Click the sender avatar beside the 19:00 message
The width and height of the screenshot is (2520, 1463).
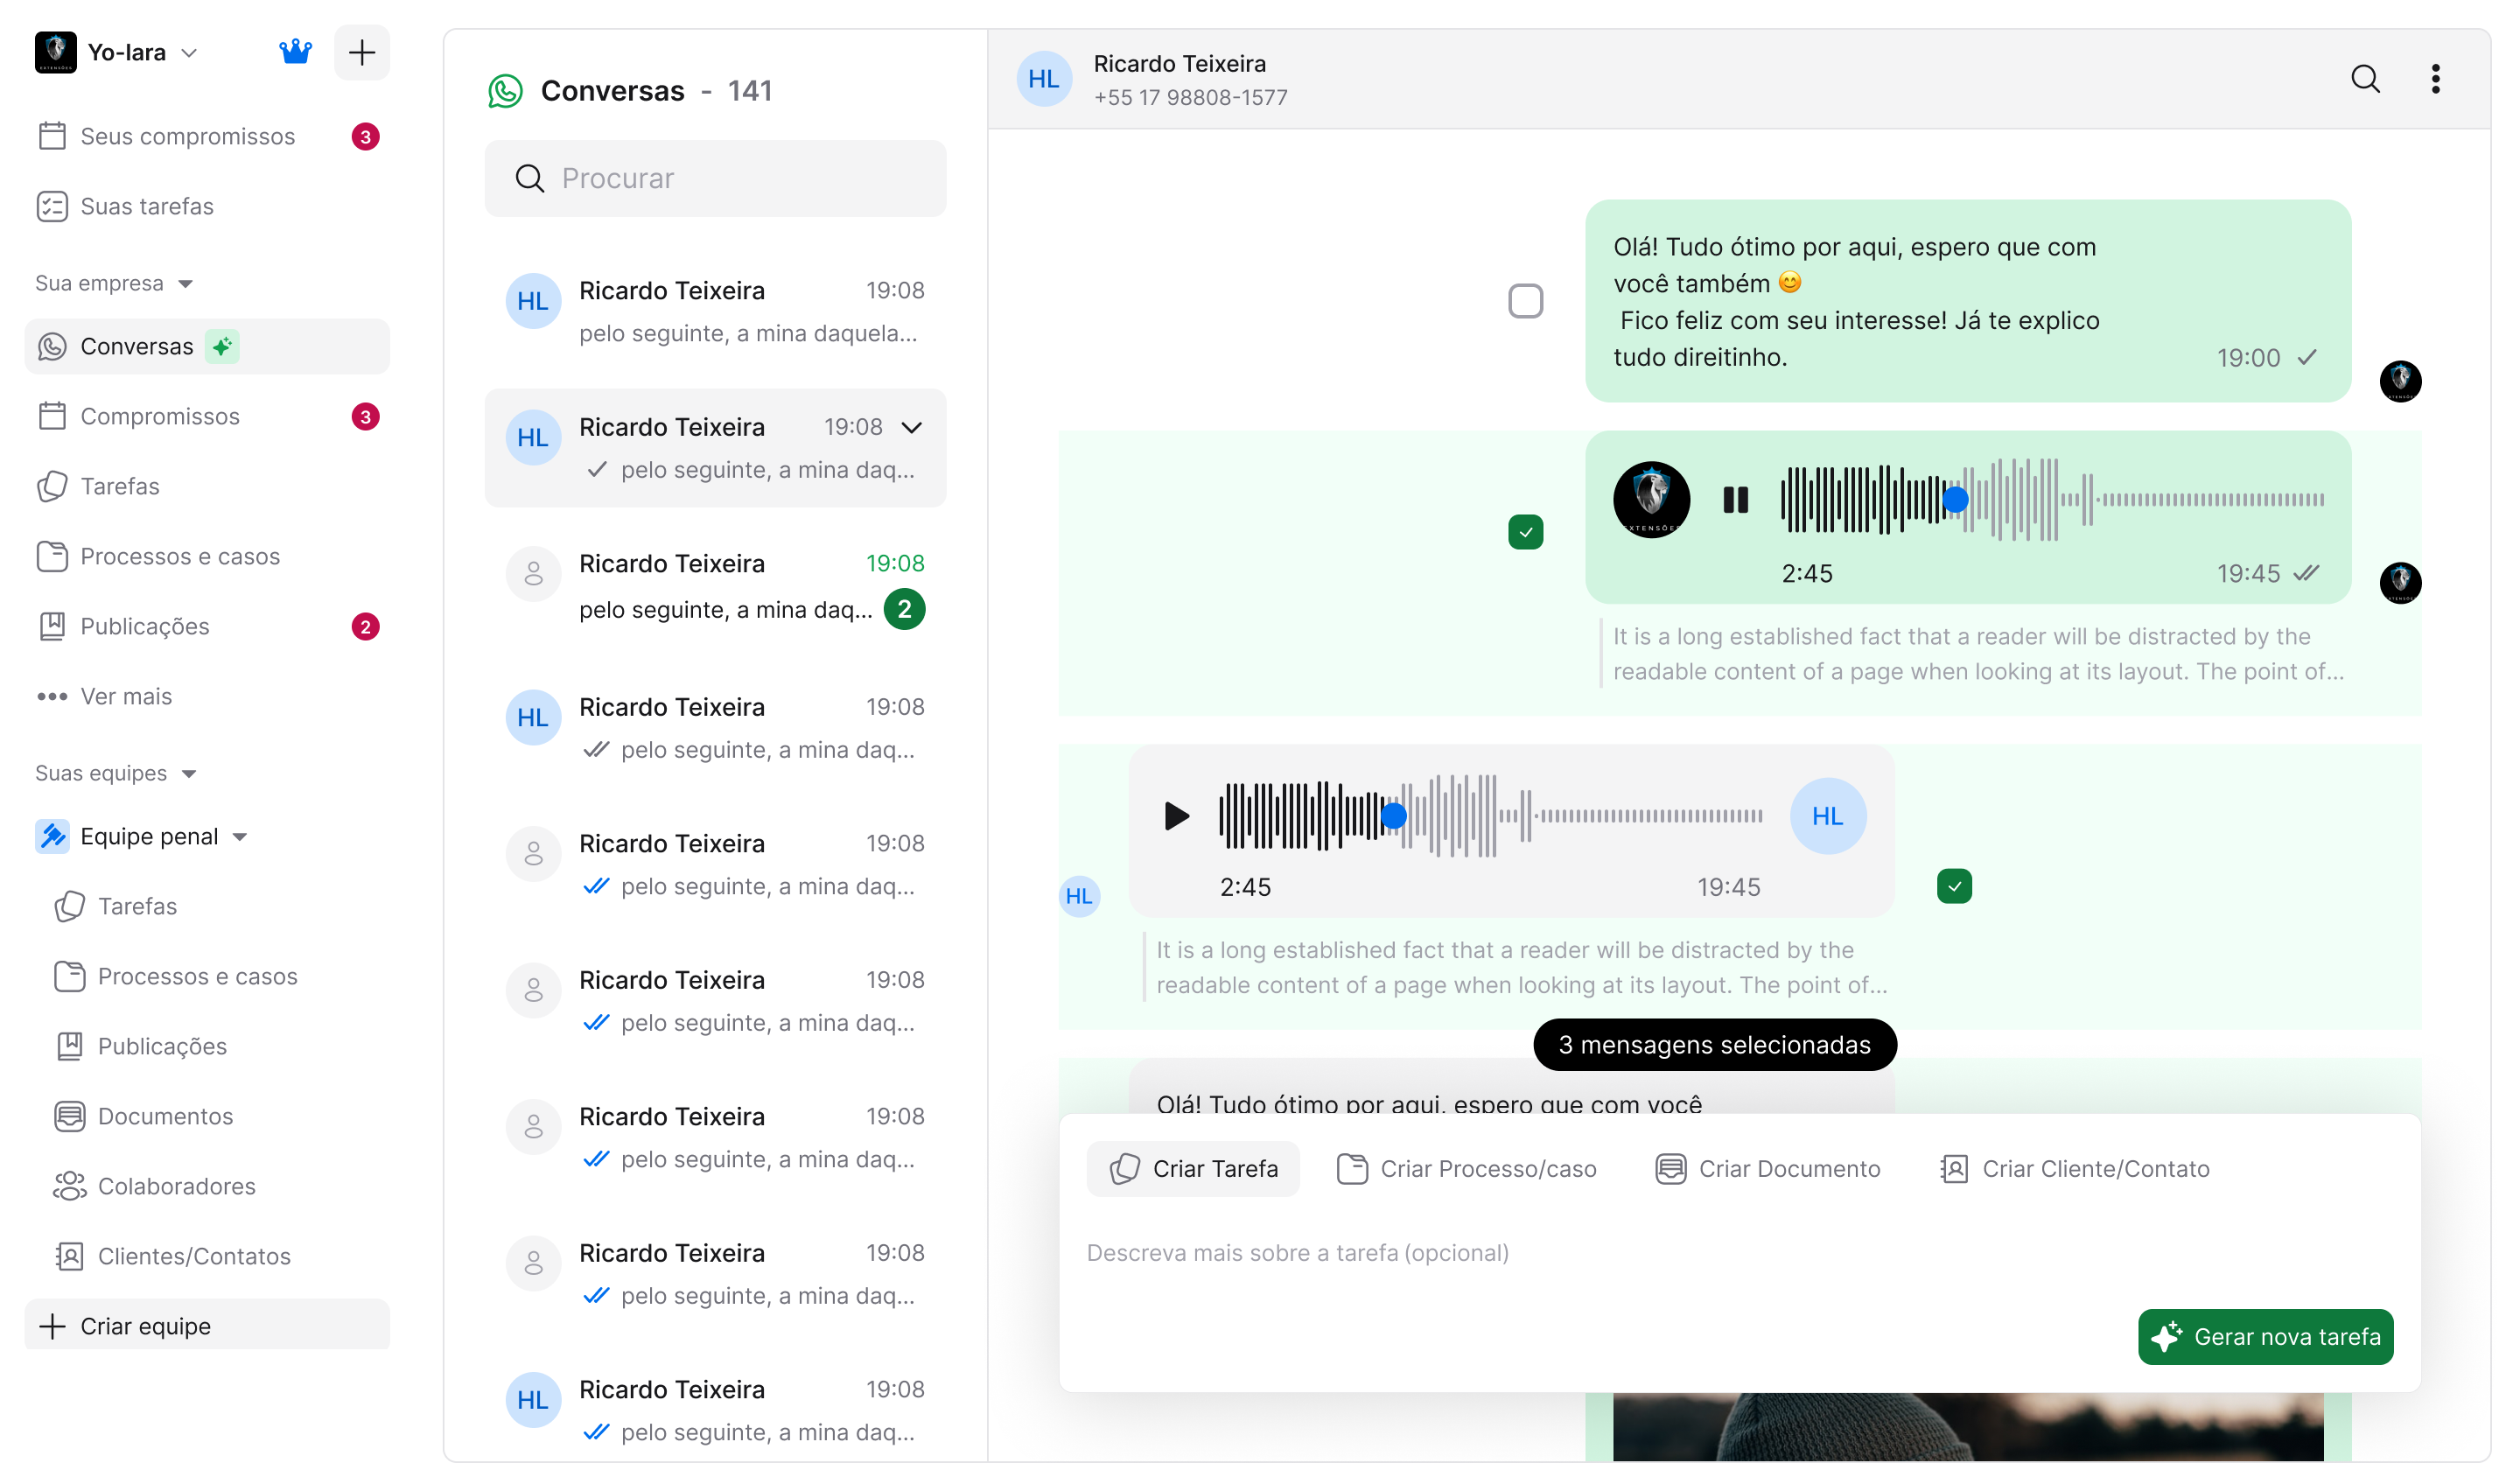pyautogui.click(x=2400, y=381)
